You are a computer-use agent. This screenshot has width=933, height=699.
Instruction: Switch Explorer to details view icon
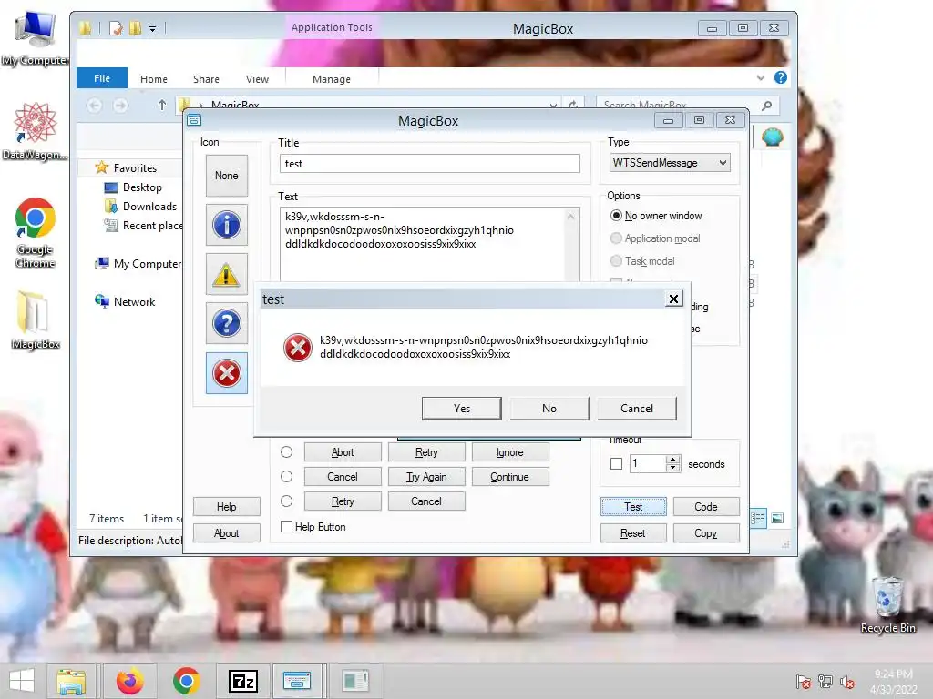click(x=758, y=518)
